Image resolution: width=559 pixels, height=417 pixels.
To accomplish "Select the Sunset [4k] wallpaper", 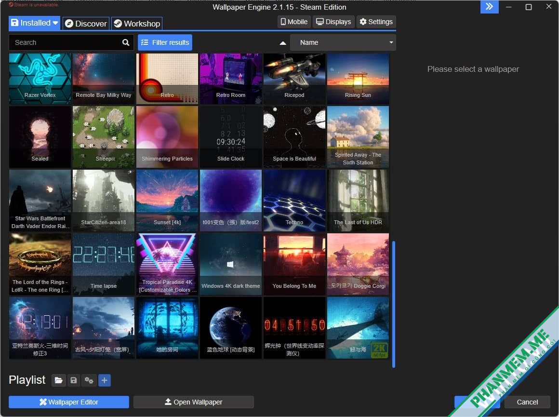I will click(x=167, y=201).
